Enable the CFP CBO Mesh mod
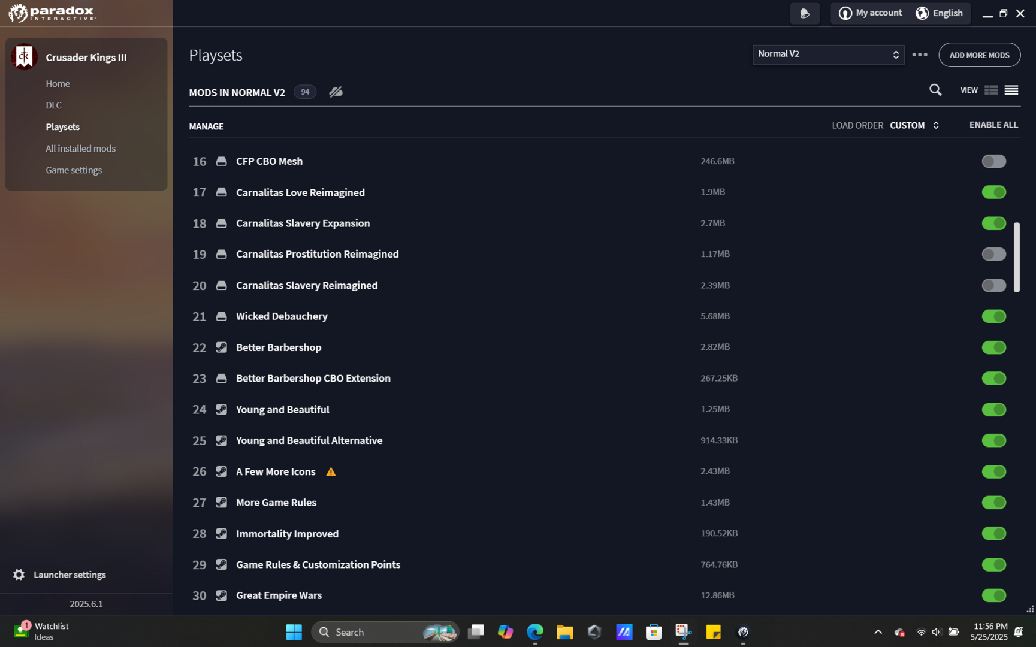 [993, 161]
